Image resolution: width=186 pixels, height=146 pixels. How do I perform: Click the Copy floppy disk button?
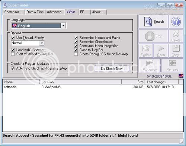176,51
